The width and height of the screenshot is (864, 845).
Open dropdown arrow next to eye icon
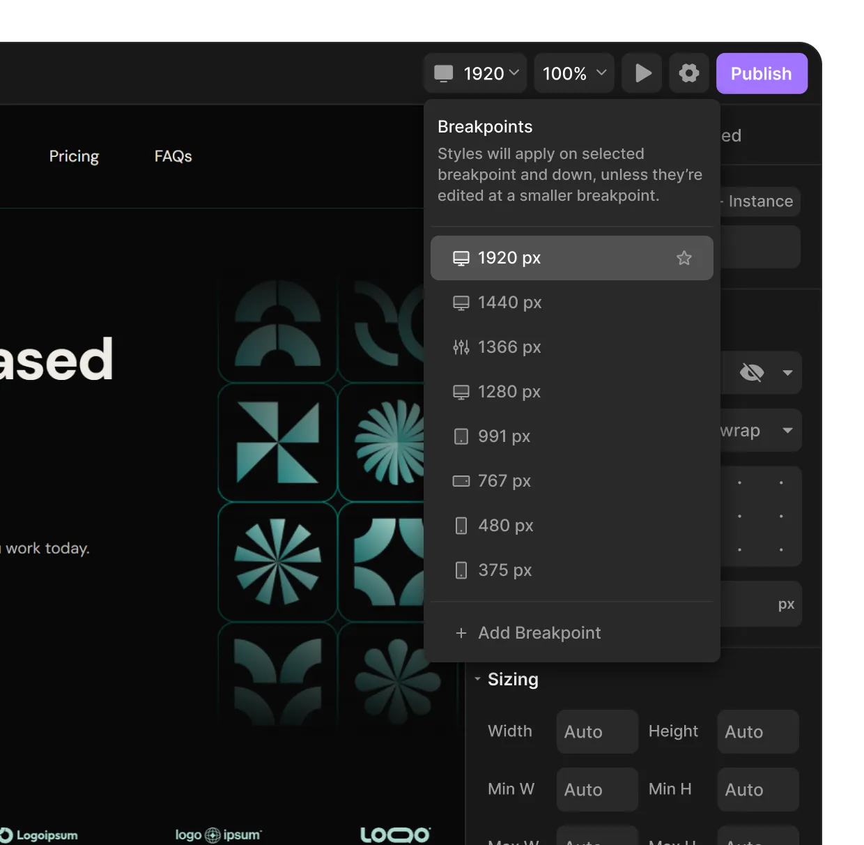click(787, 373)
